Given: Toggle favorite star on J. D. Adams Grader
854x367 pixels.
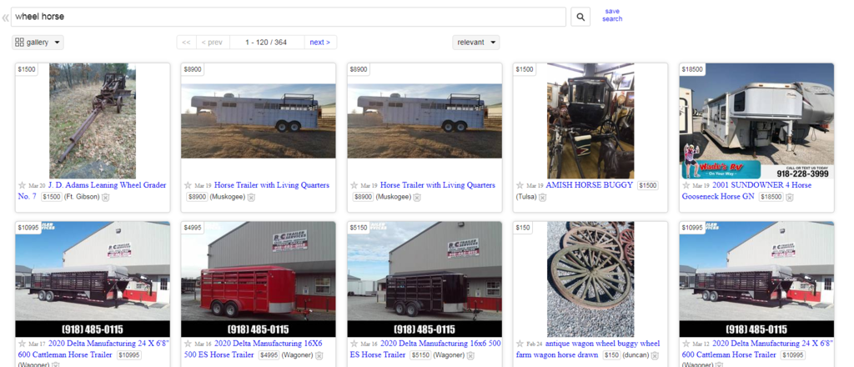Looking at the screenshot, I should coord(22,185).
